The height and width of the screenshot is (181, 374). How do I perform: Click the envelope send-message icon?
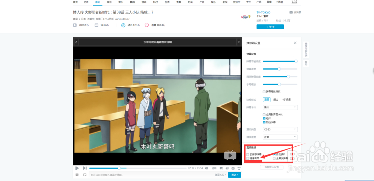(291, 12)
